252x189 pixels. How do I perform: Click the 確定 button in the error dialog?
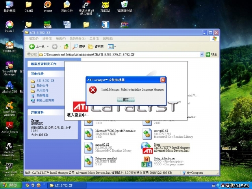[x=126, y=100]
